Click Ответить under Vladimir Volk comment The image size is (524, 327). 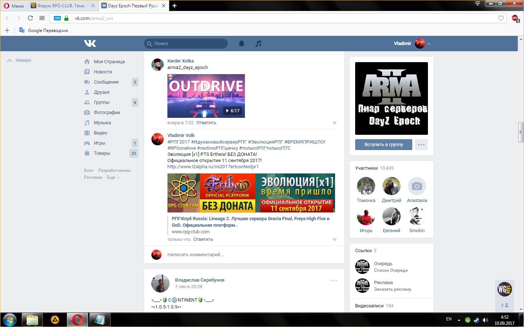[x=203, y=239]
